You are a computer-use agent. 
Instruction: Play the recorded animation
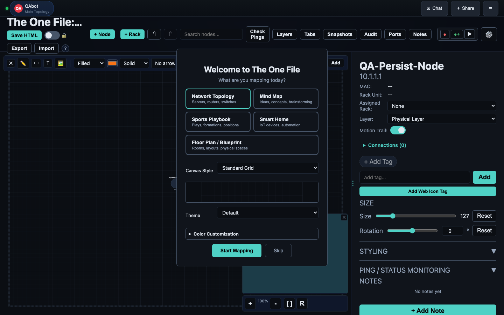coord(470,34)
